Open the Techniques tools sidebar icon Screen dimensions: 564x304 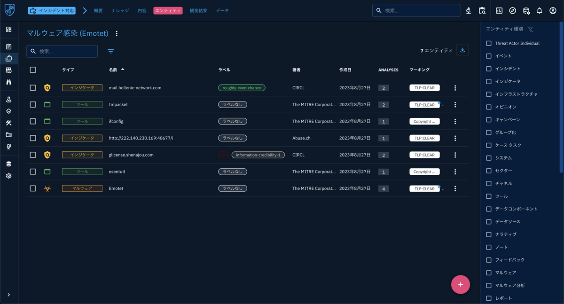(8, 123)
